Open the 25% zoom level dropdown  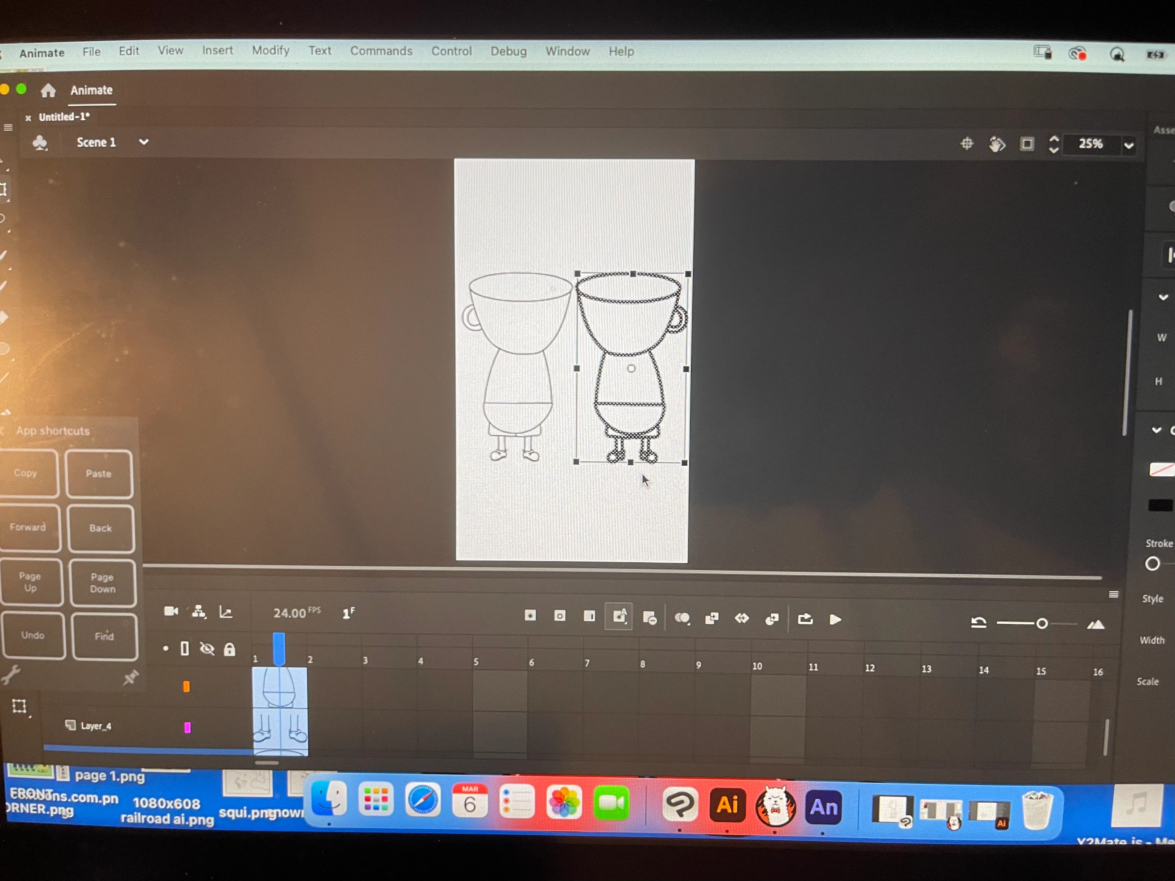tap(1128, 145)
